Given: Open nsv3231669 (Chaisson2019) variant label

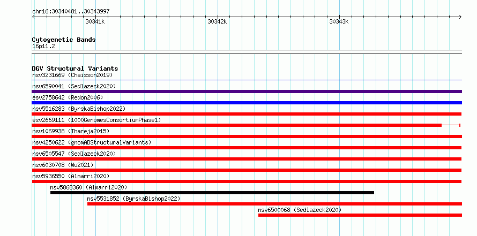Looking at the screenshot, I should pos(72,75).
